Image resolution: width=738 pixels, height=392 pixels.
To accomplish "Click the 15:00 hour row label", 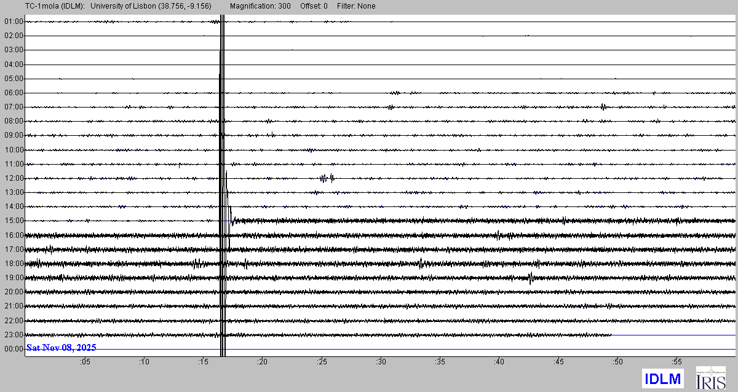I will 14,221.
